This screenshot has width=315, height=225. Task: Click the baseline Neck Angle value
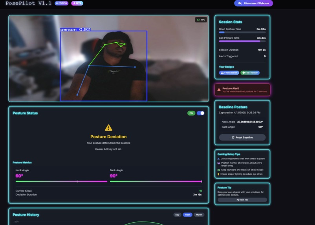(x=250, y=122)
